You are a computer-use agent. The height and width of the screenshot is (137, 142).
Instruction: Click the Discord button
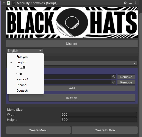pos(72,44)
